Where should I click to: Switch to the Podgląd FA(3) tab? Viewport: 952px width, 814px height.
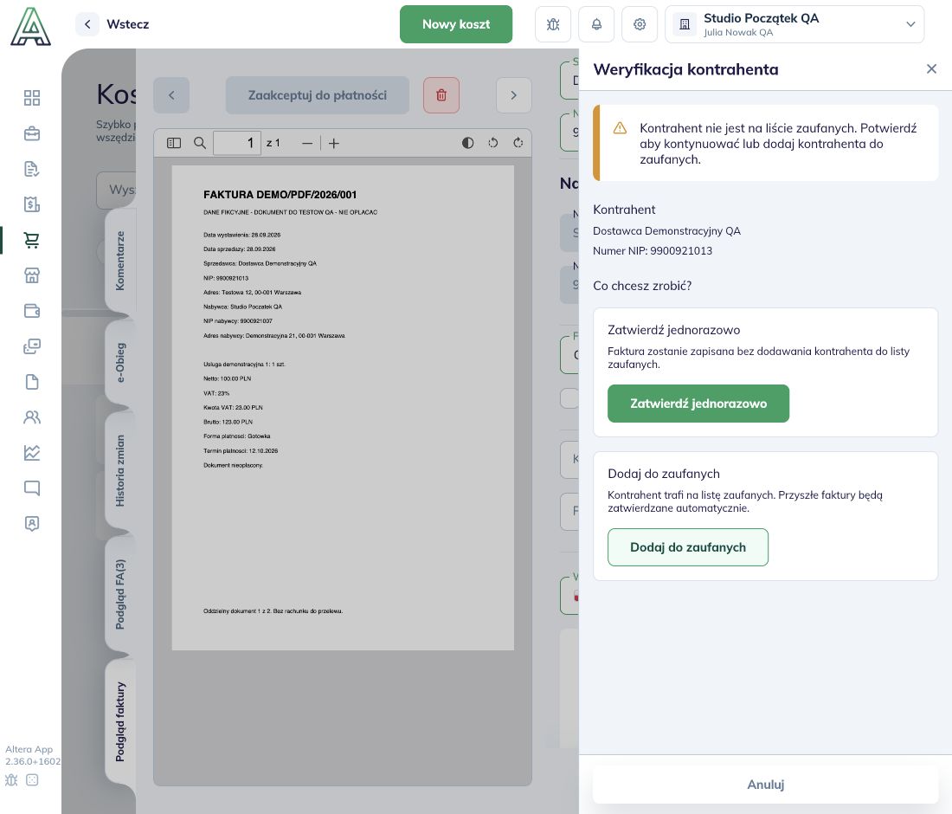120,594
